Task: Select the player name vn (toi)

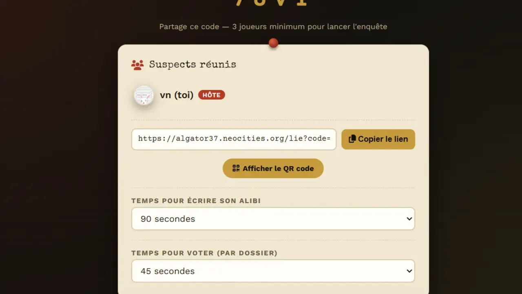Action: [x=177, y=95]
